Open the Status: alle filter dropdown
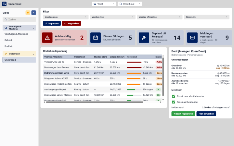 (x=206, y=17)
